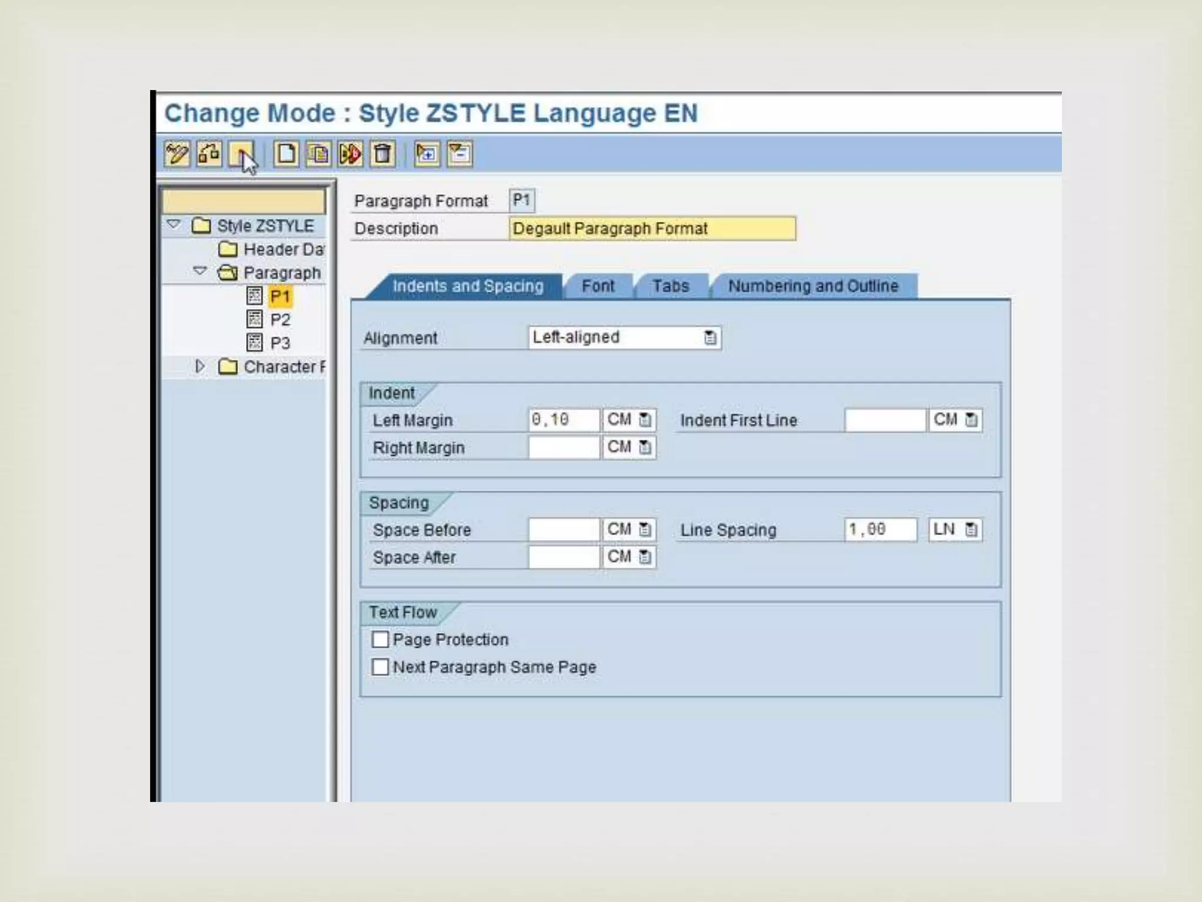The width and height of the screenshot is (1202, 902).
Task: Click the Display/Change pencil toolbar icon
Action: tap(177, 154)
